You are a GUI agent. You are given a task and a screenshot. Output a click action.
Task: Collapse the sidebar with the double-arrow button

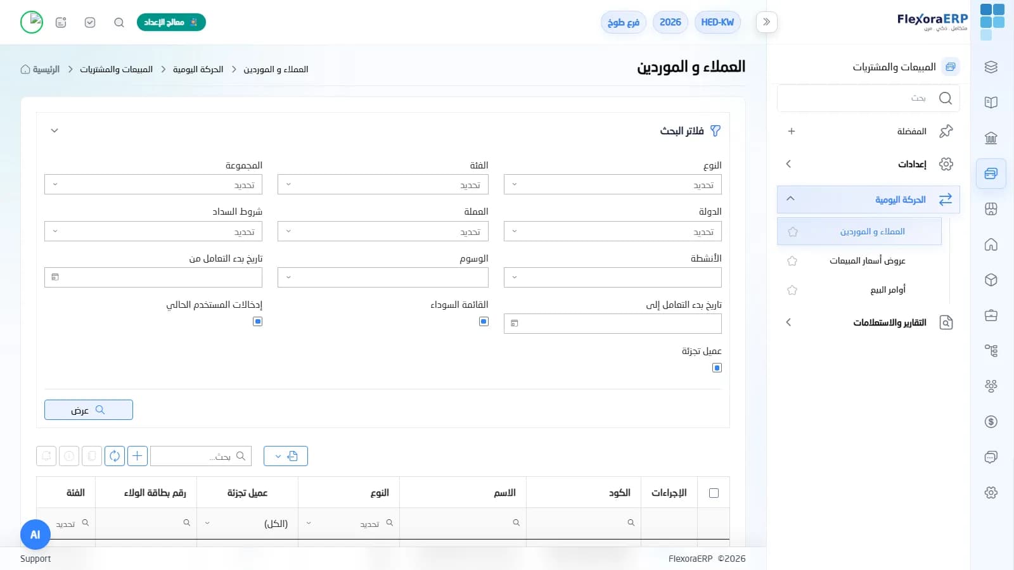pos(767,22)
